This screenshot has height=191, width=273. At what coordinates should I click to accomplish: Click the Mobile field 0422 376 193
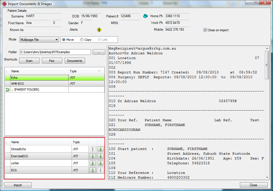177,30
